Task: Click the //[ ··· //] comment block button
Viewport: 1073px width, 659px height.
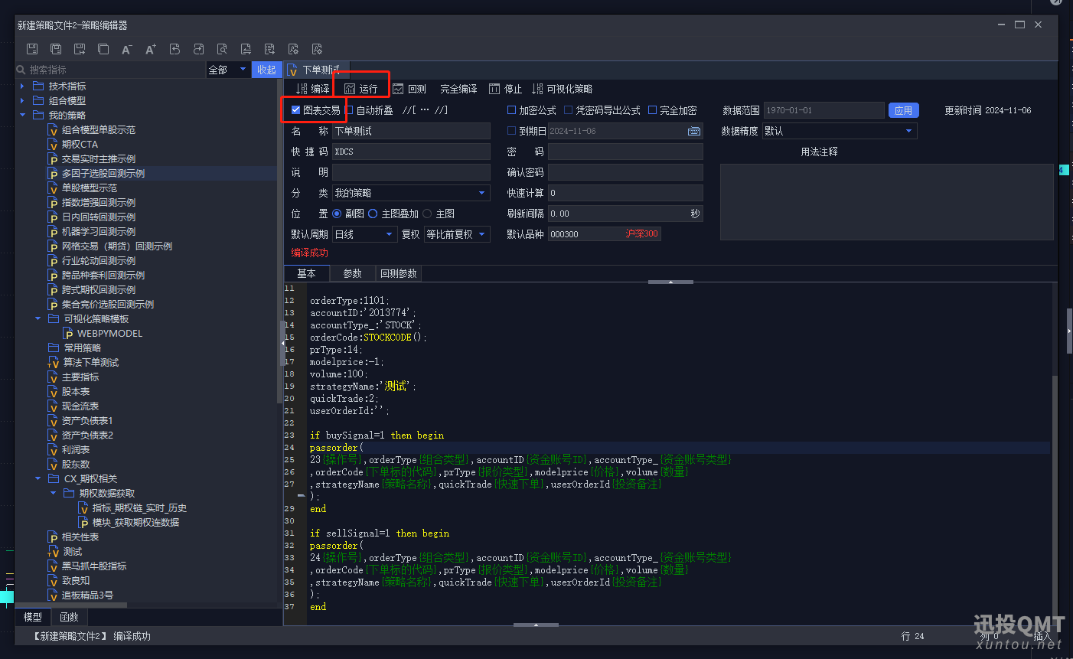Action: pos(425,110)
